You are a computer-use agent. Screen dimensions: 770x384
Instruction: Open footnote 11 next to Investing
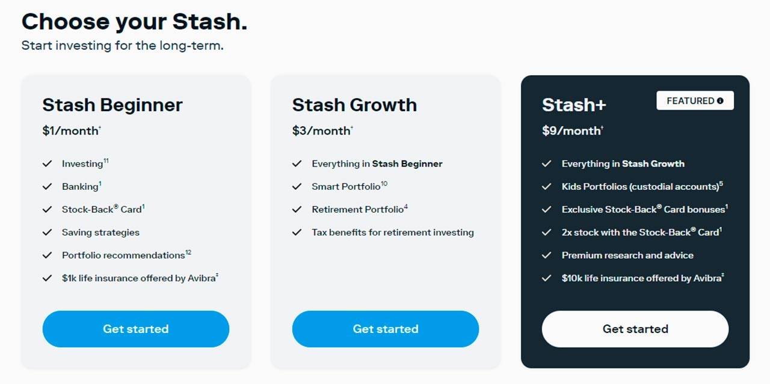[106, 161]
